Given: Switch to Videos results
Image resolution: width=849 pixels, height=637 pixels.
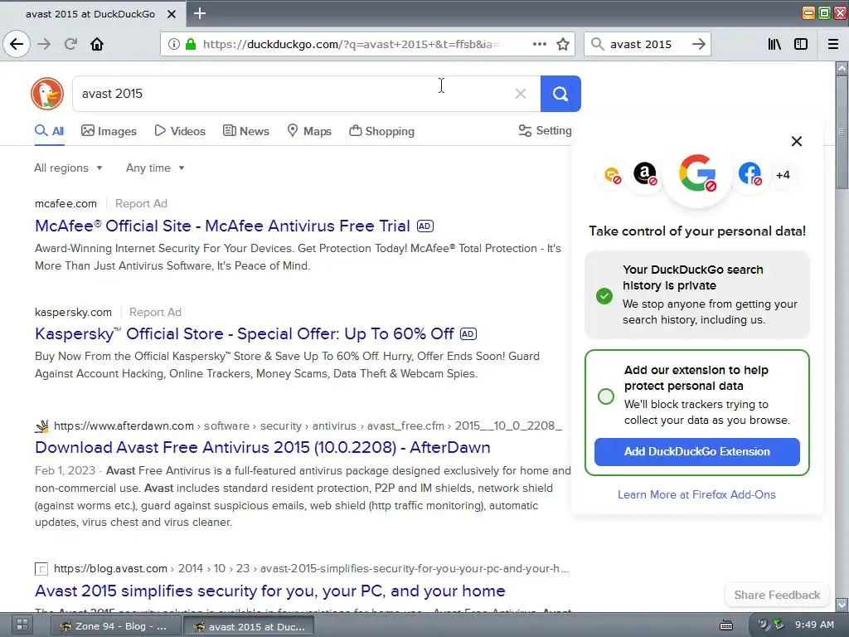Looking at the screenshot, I should coord(180,131).
